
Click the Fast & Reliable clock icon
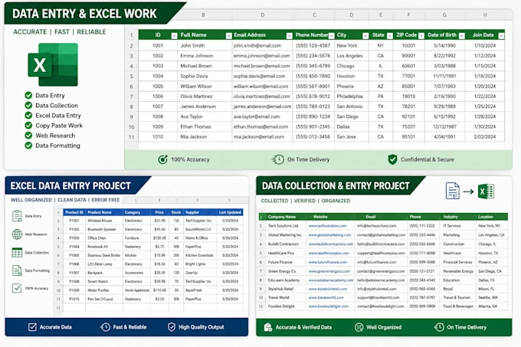(x=105, y=327)
